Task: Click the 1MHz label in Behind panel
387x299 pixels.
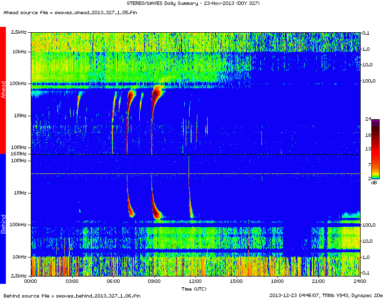Action: pyautogui.click(x=20, y=192)
